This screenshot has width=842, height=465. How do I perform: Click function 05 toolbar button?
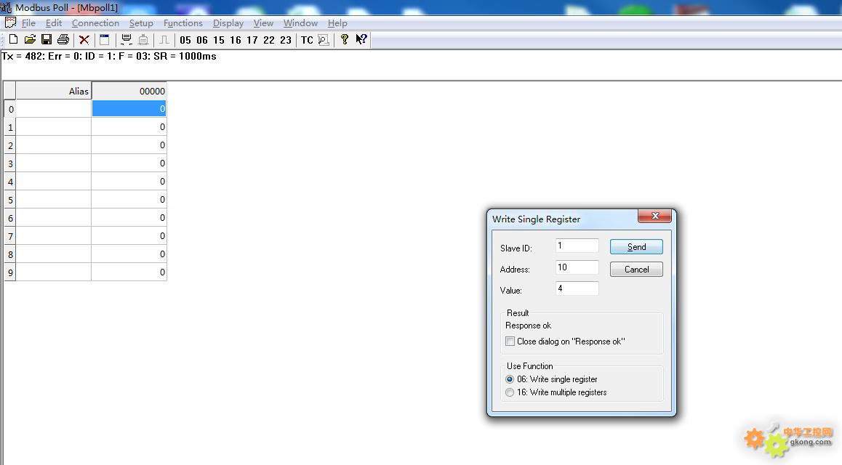click(x=185, y=40)
